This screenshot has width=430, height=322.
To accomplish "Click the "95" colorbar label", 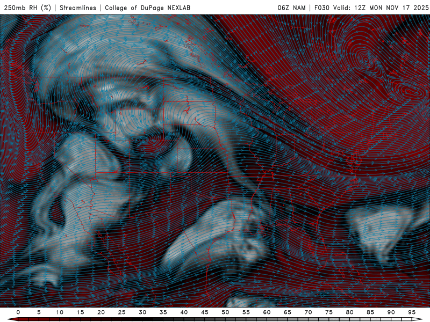I will 412,312.
